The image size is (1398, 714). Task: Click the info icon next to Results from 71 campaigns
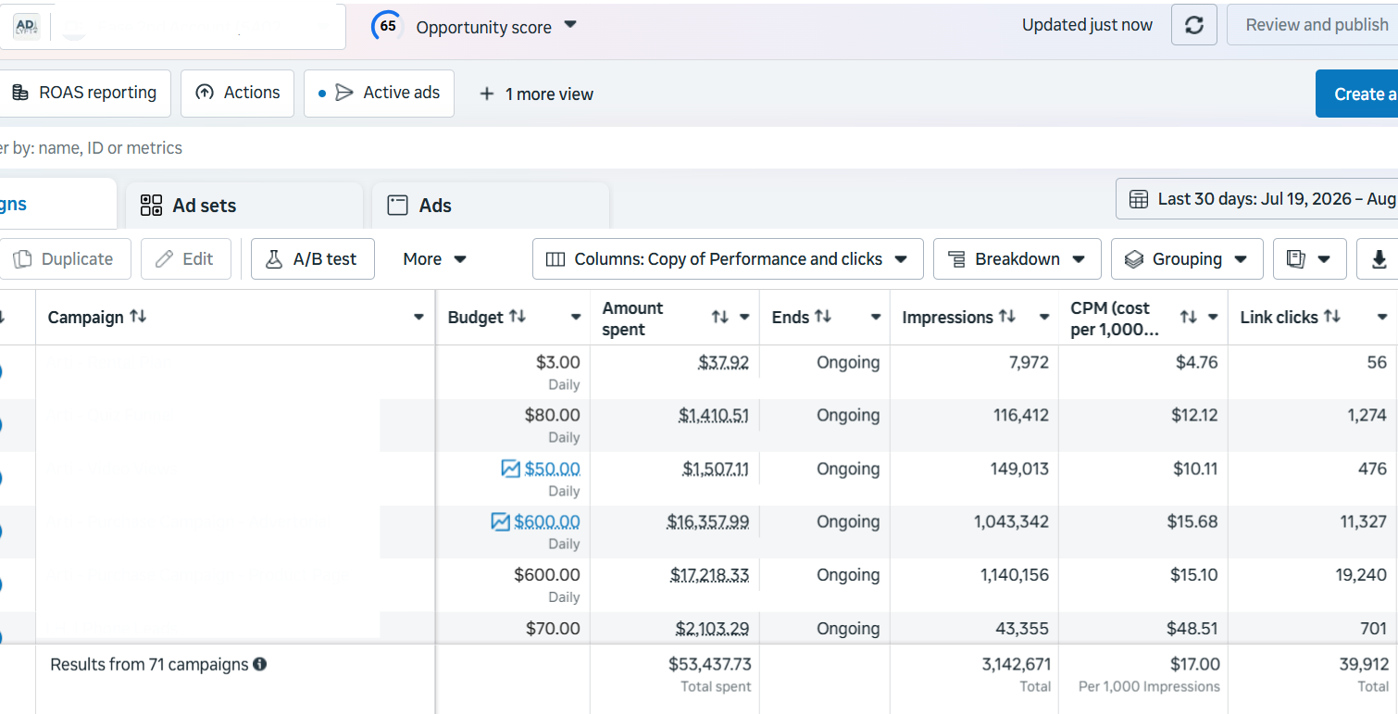coord(260,664)
